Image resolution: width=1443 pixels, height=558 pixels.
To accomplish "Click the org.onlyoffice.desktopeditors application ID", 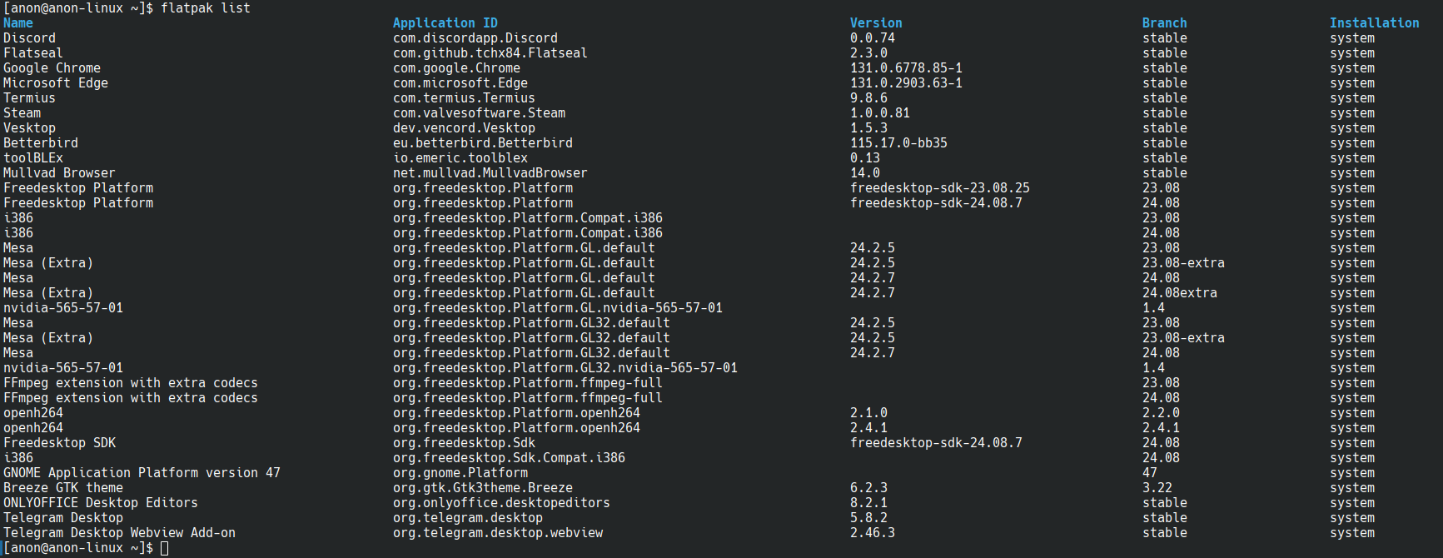I will (x=501, y=503).
